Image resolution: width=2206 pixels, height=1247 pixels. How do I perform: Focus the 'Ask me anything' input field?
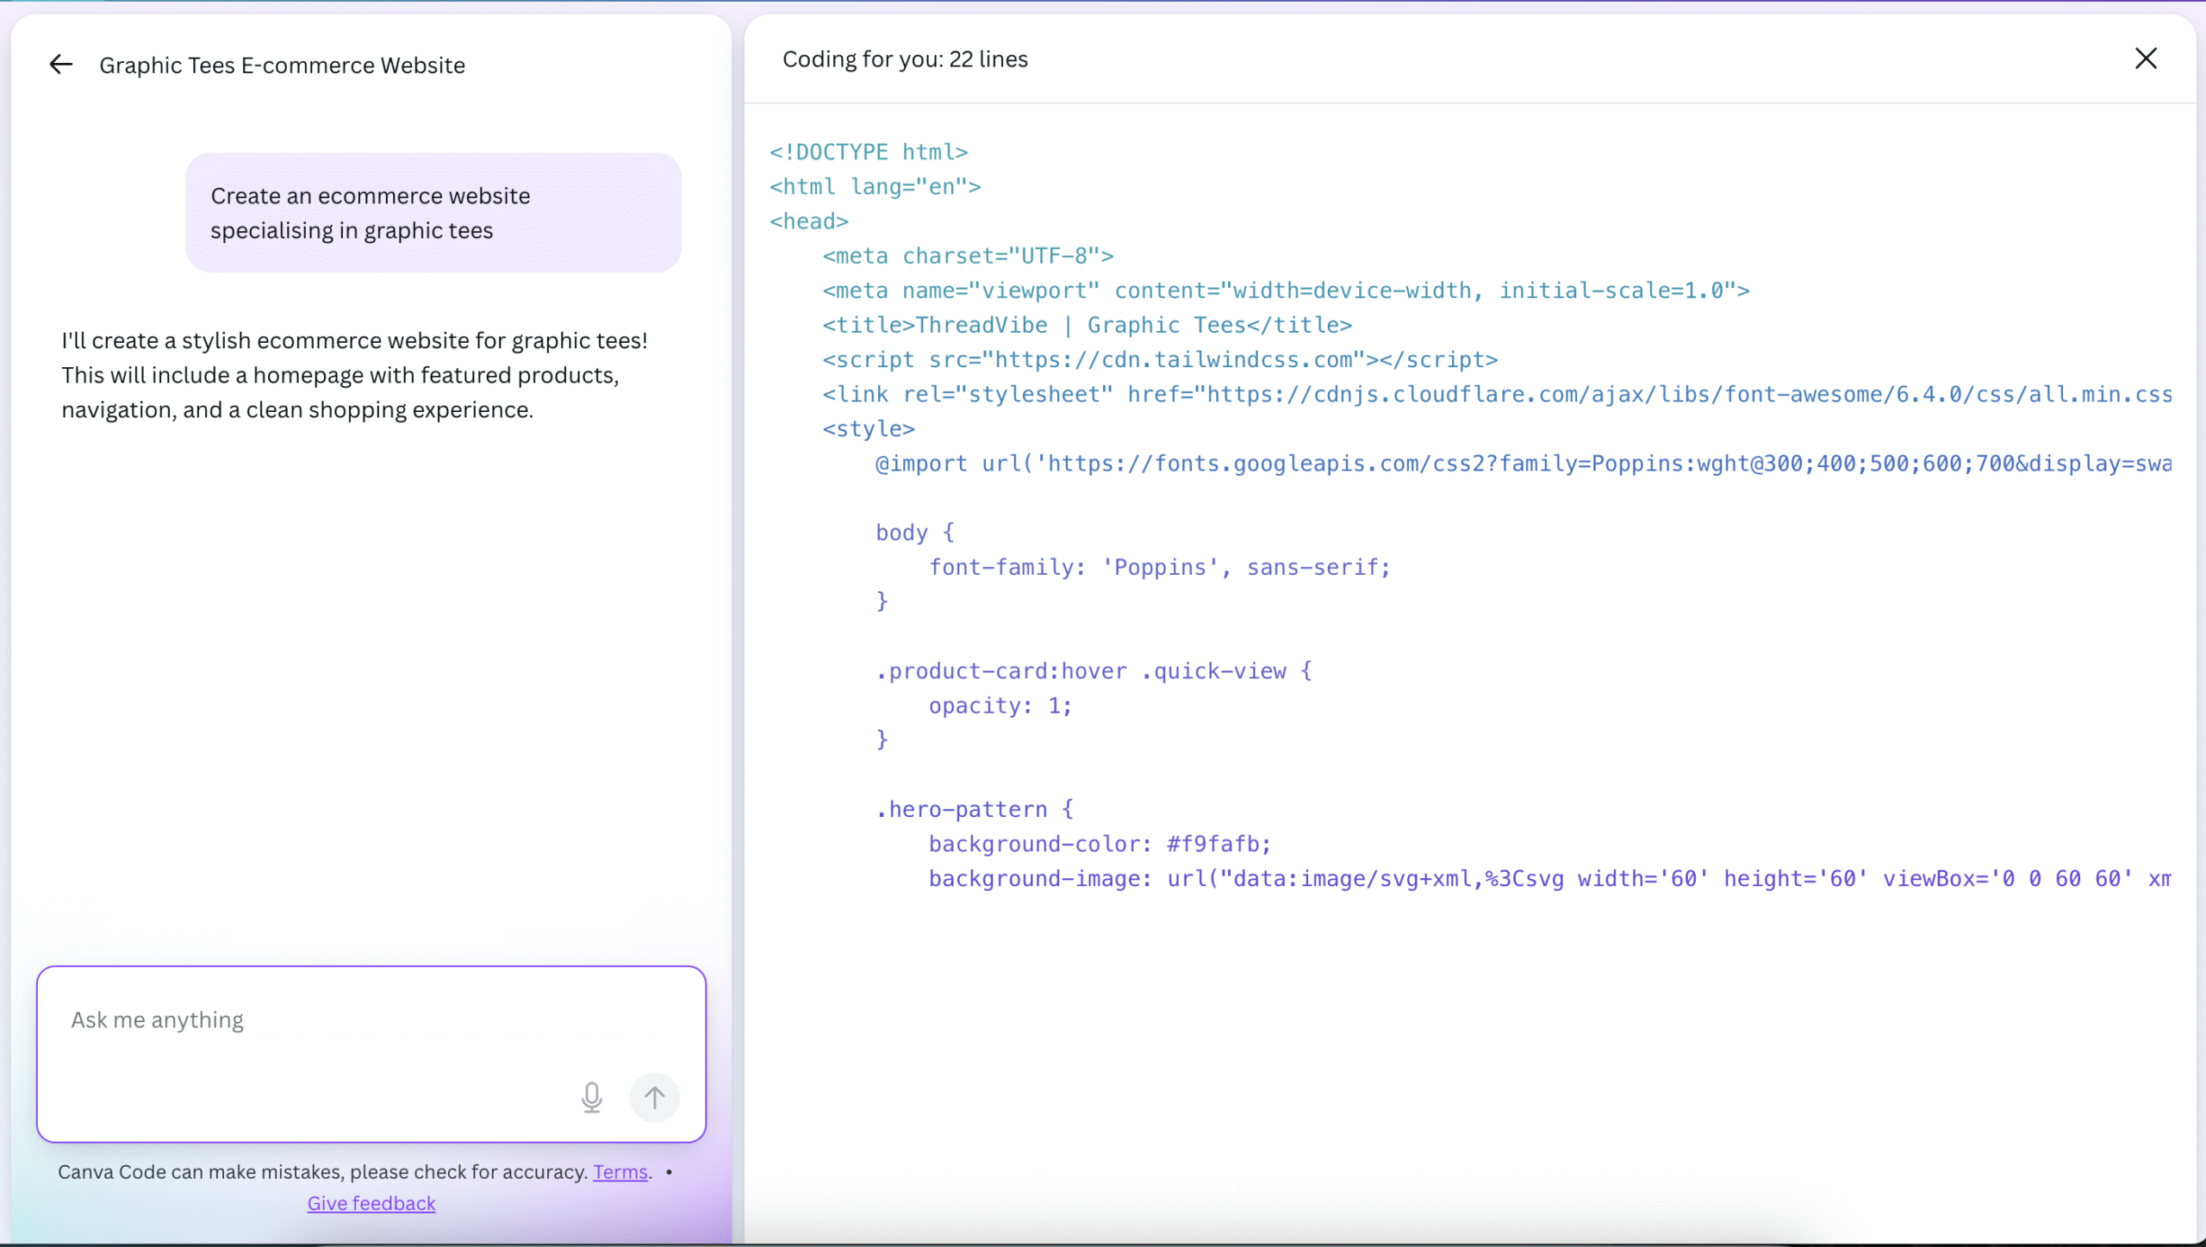click(x=371, y=1054)
